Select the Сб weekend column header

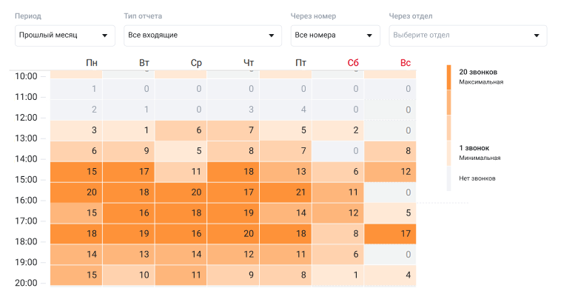[353, 63]
